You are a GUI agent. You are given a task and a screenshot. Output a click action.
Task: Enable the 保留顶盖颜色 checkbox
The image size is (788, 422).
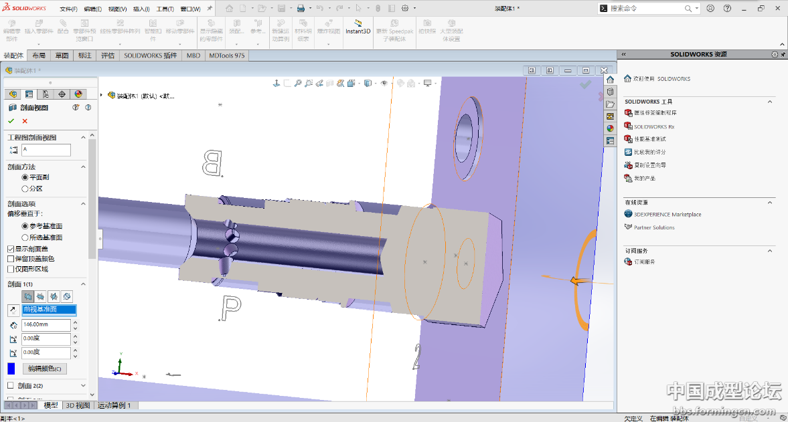11,259
